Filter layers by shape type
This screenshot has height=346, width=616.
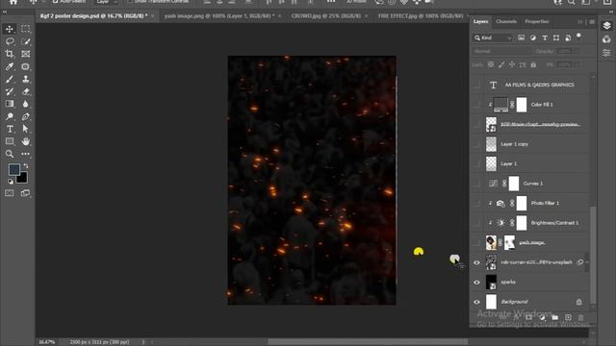point(556,37)
